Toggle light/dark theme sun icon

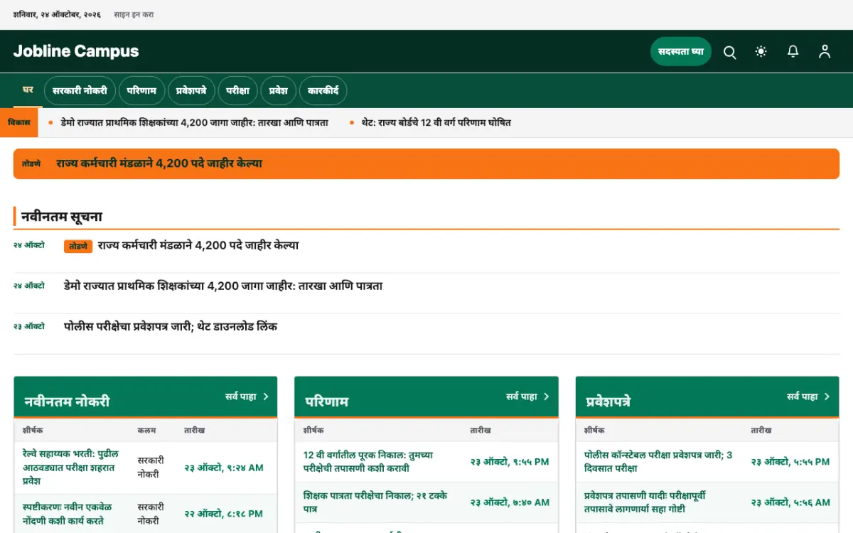761,52
